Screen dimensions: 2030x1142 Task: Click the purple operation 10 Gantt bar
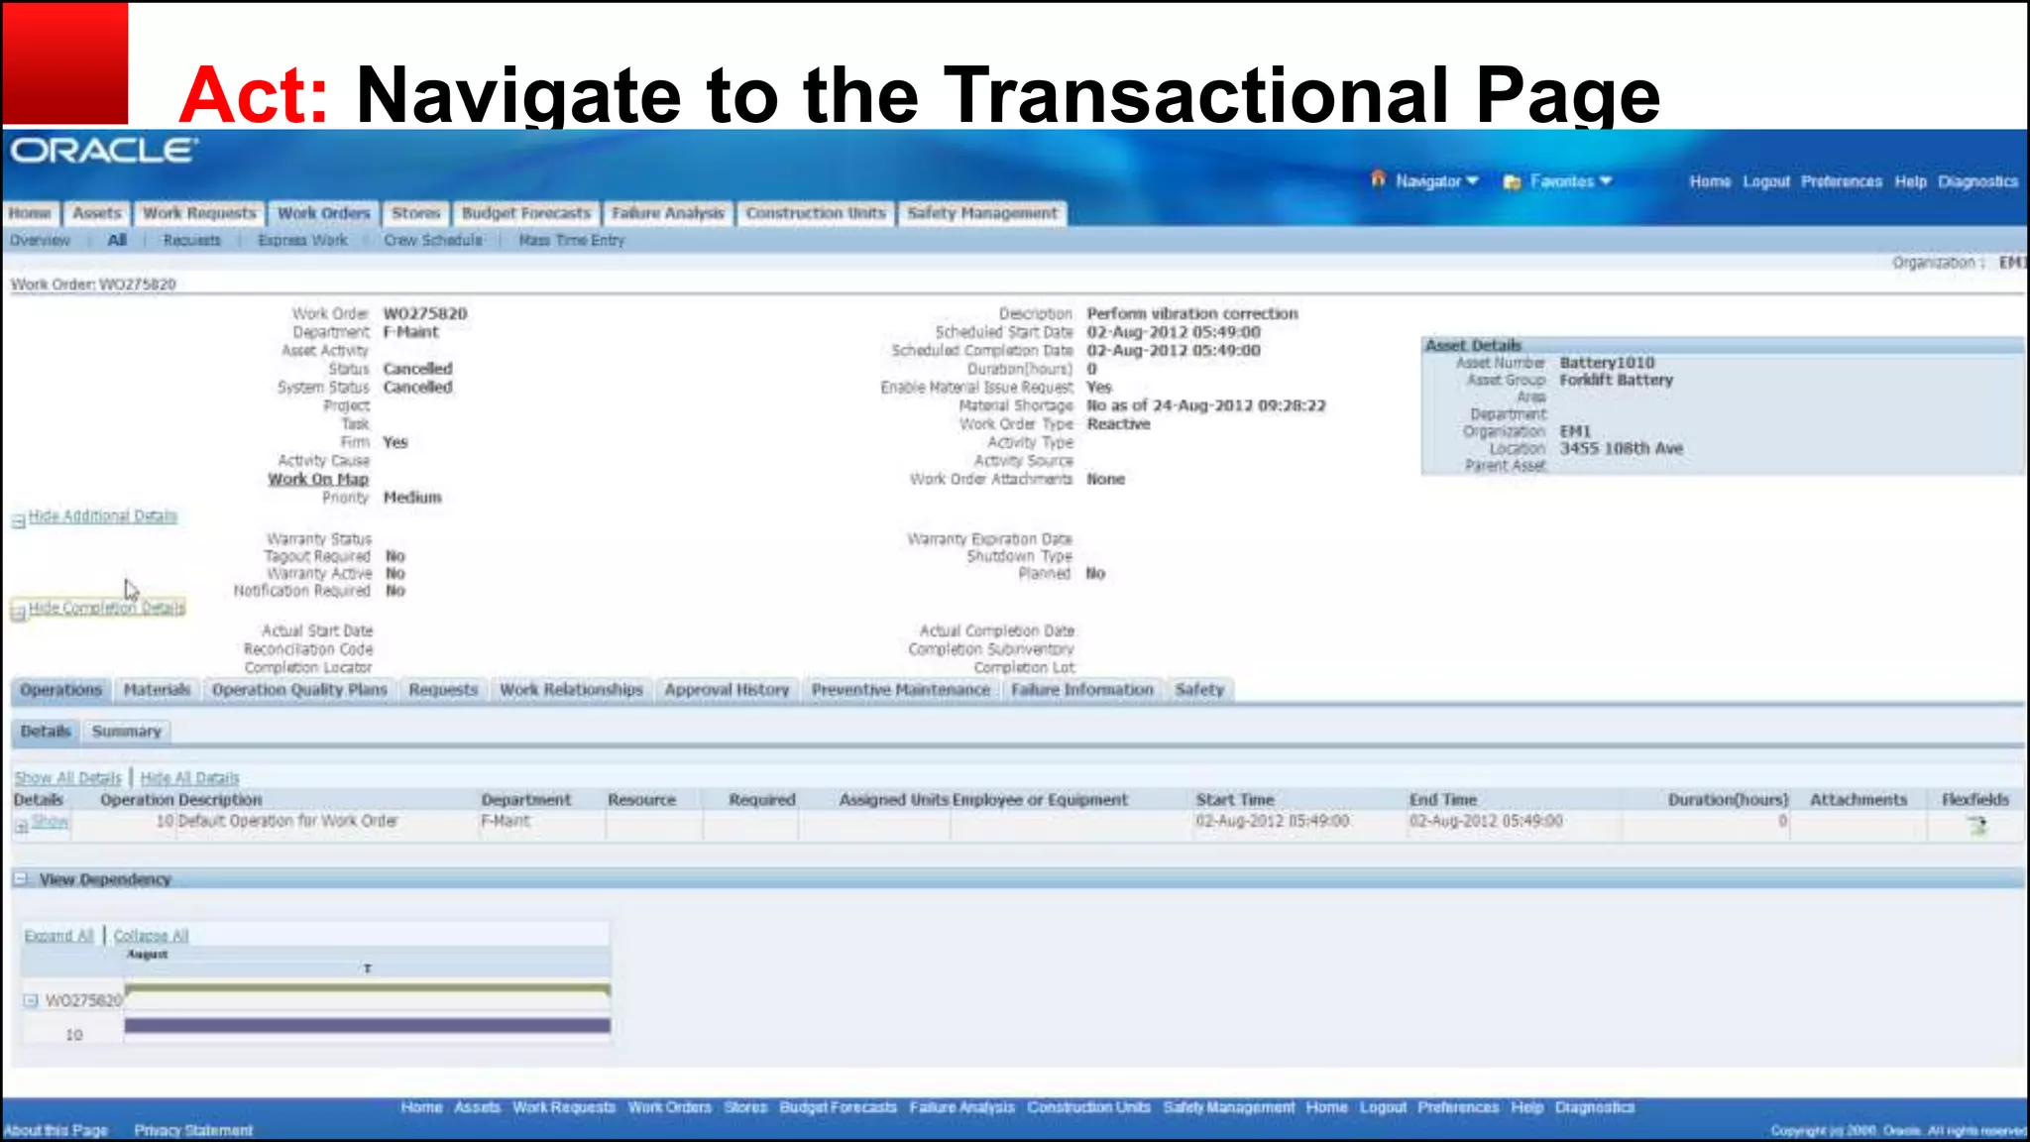(x=367, y=1026)
